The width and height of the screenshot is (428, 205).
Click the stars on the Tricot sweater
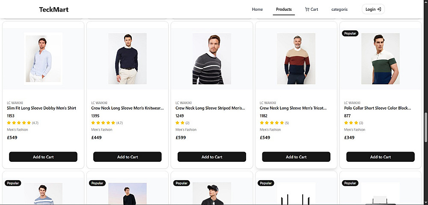click(x=272, y=123)
